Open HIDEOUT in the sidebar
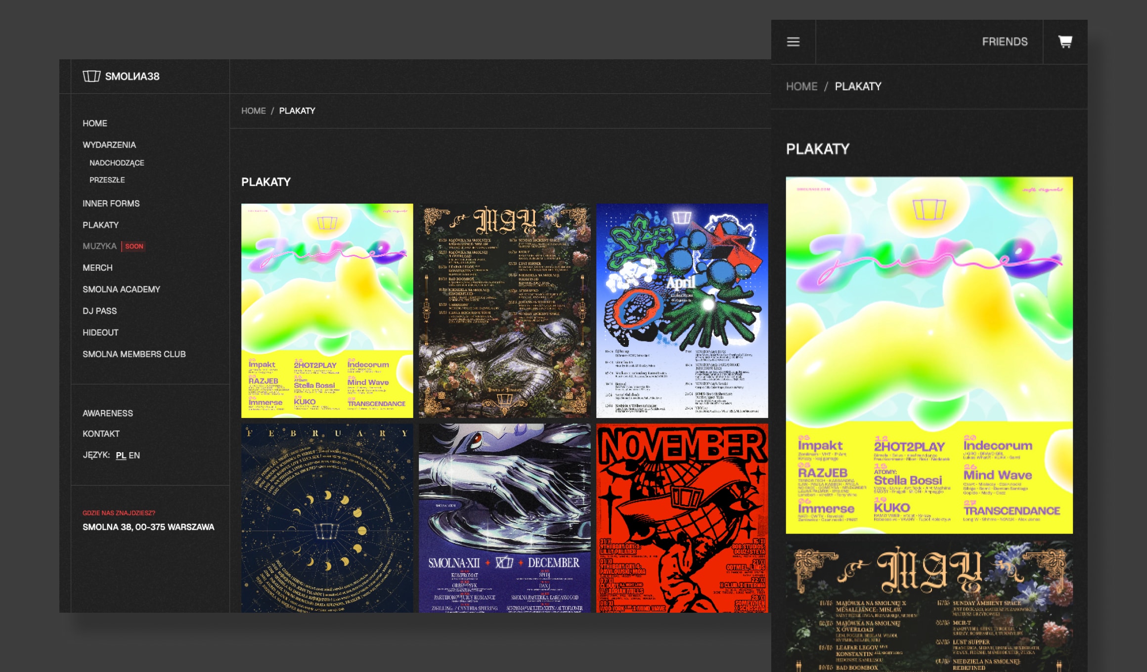The width and height of the screenshot is (1147, 672). pos(100,333)
